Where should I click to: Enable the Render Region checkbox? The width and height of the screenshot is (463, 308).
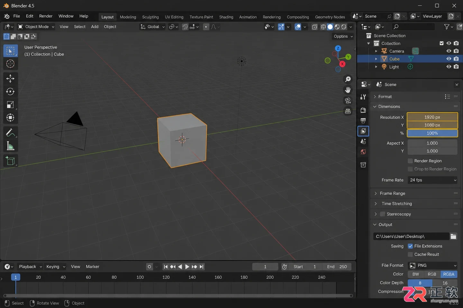pyautogui.click(x=410, y=161)
